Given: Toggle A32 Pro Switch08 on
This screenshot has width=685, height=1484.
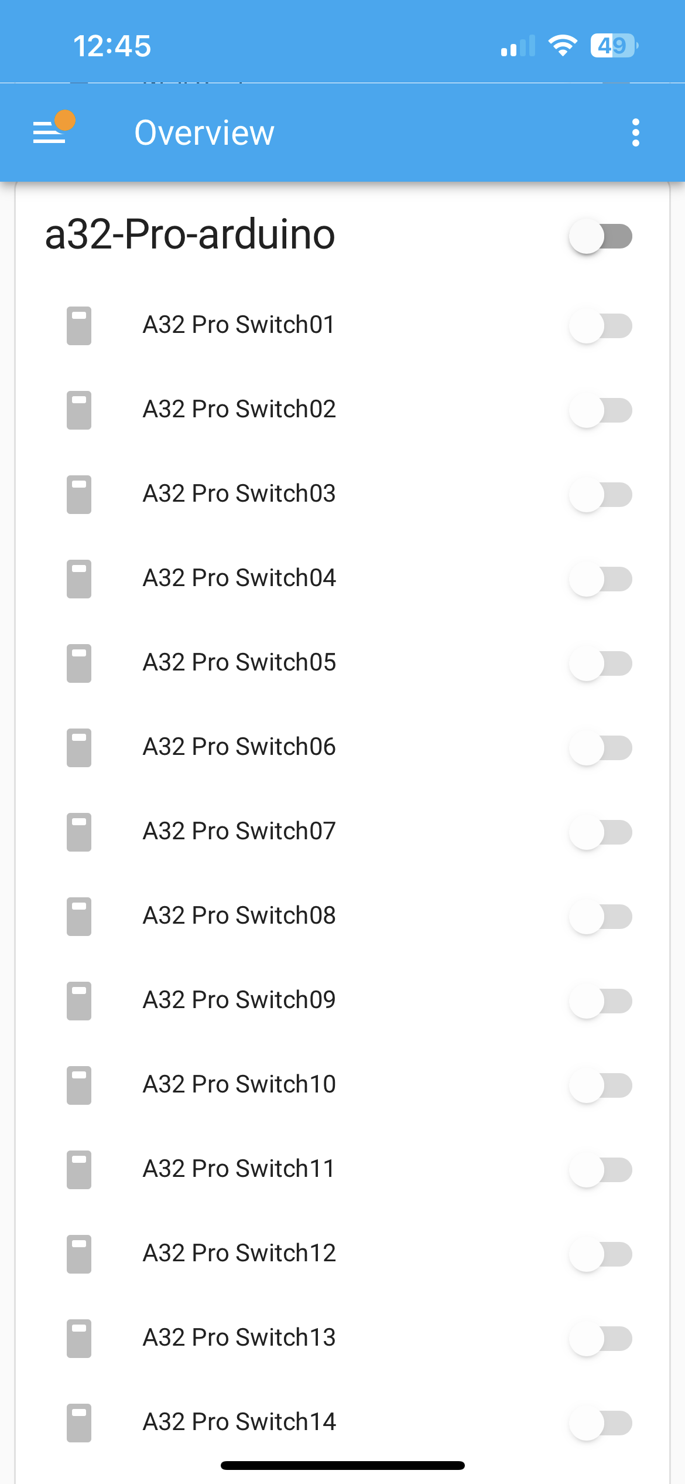Looking at the screenshot, I should click(601, 916).
